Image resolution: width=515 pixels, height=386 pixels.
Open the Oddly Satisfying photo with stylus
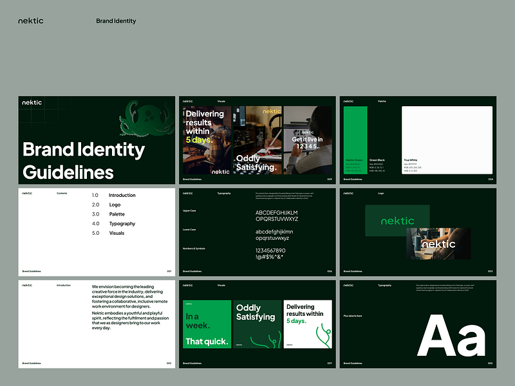pyautogui.click(x=257, y=140)
